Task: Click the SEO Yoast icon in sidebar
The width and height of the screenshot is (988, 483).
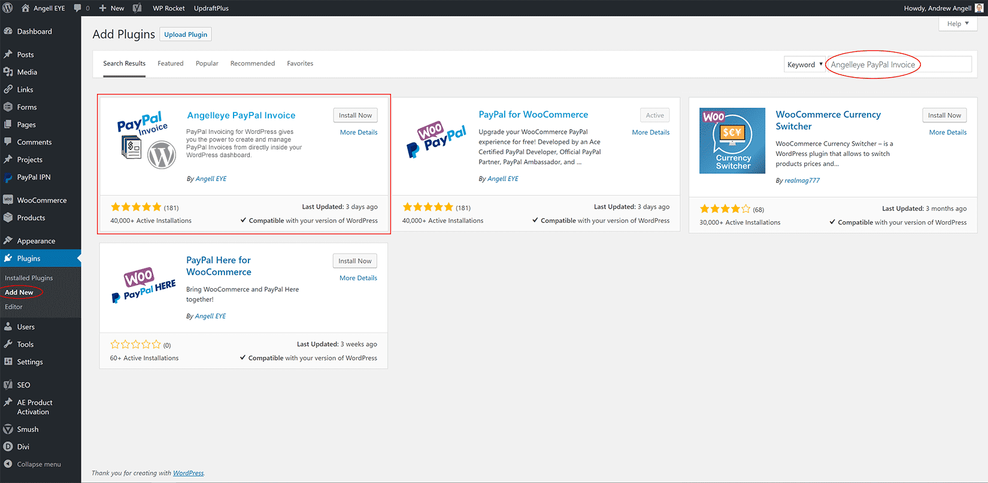Action: (x=8, y=385)
